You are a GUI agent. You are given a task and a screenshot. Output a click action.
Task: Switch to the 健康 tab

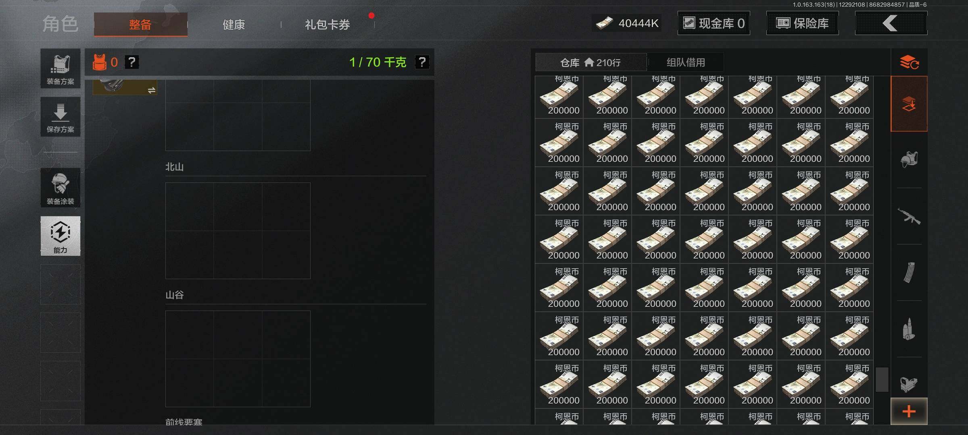pos(234,25)
